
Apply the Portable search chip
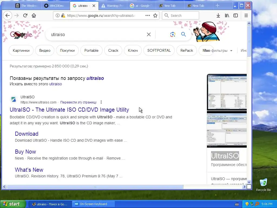coord(91,50)
